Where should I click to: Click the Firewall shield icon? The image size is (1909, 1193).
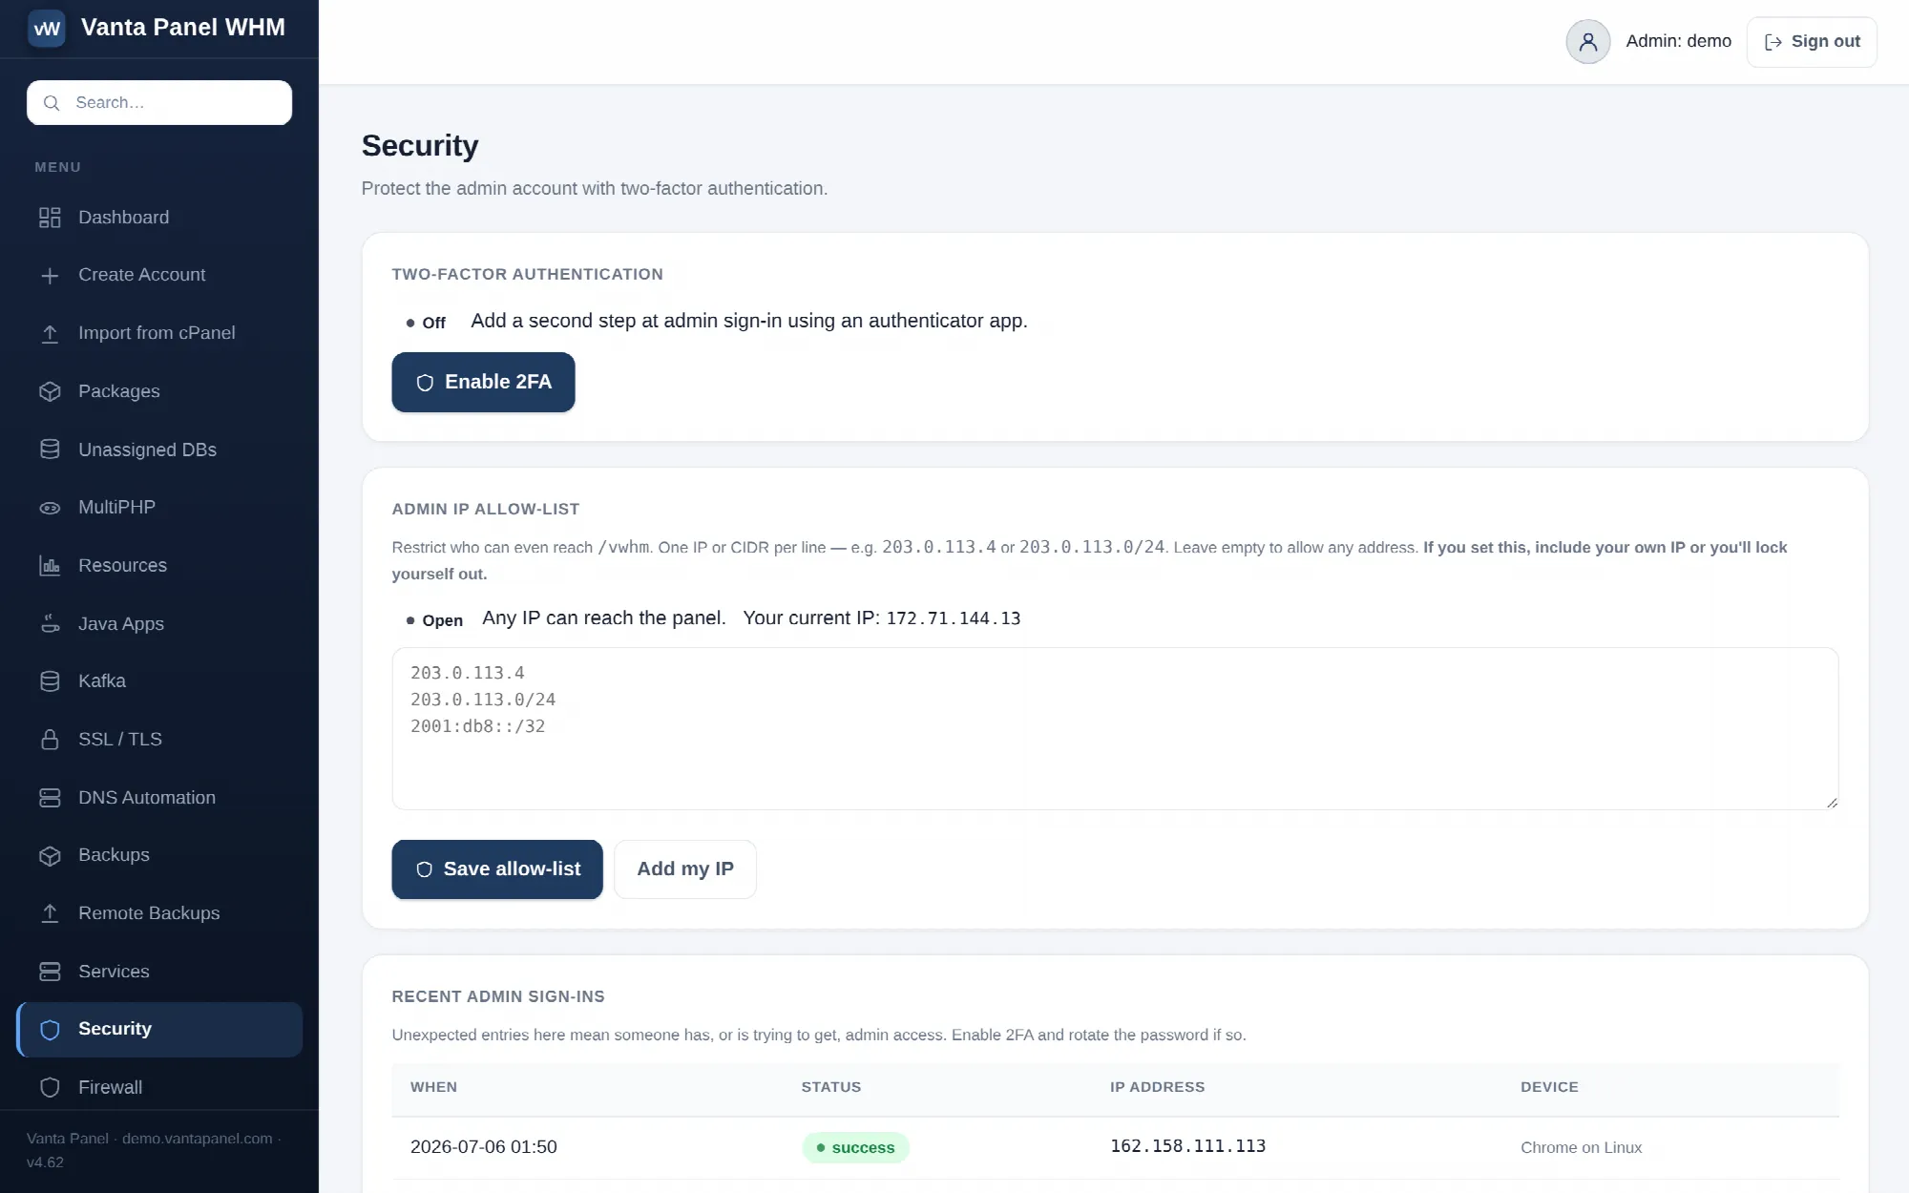[x=50, y=1088]
